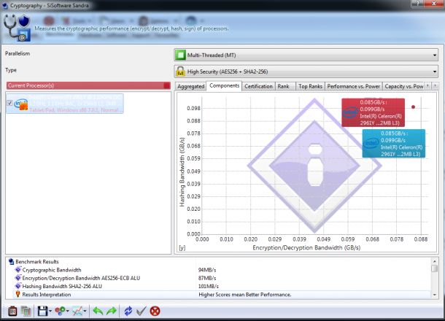
Task: Select the Performance vs. Power tab
Action: pos(353,86)
